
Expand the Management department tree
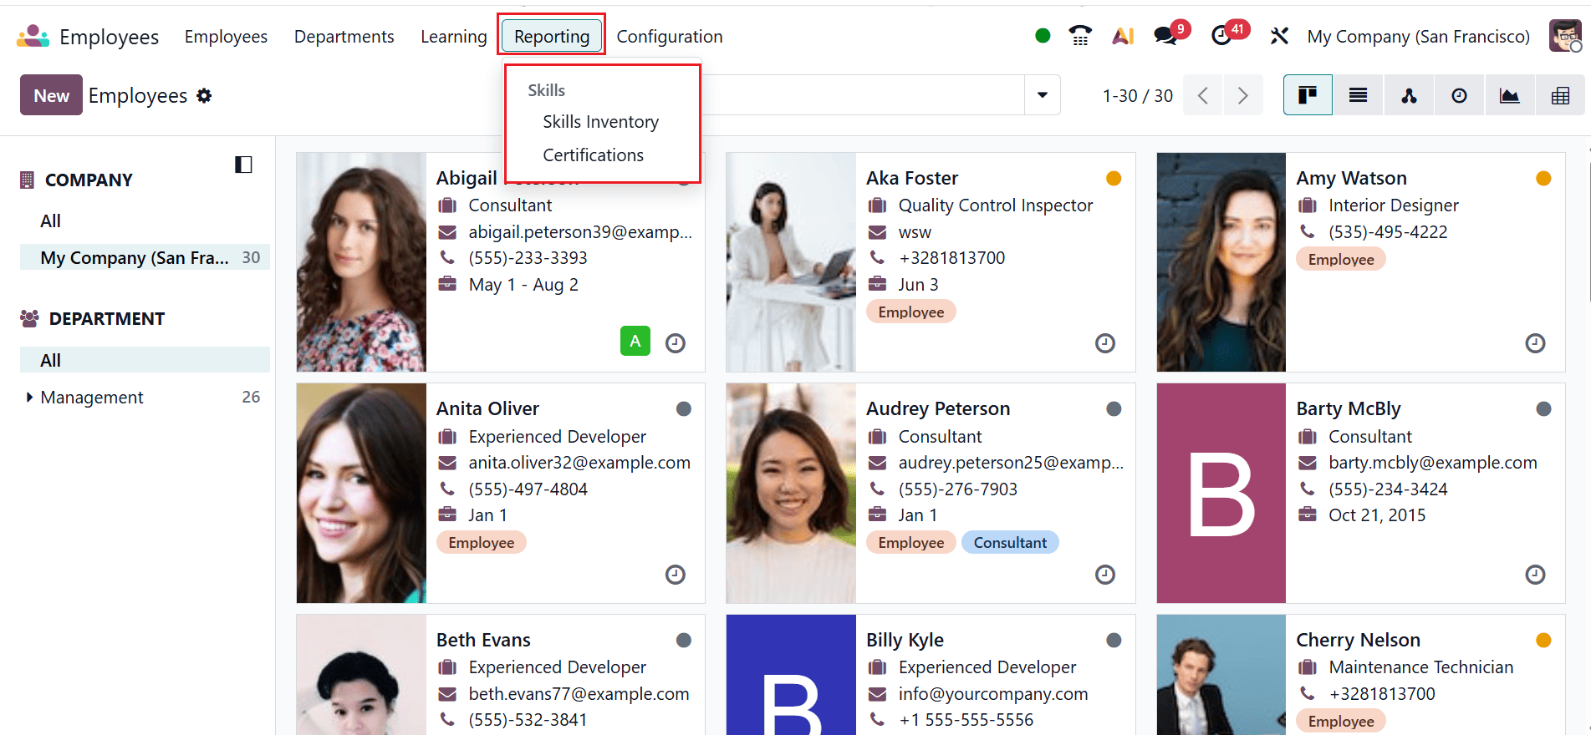[30, 398]
